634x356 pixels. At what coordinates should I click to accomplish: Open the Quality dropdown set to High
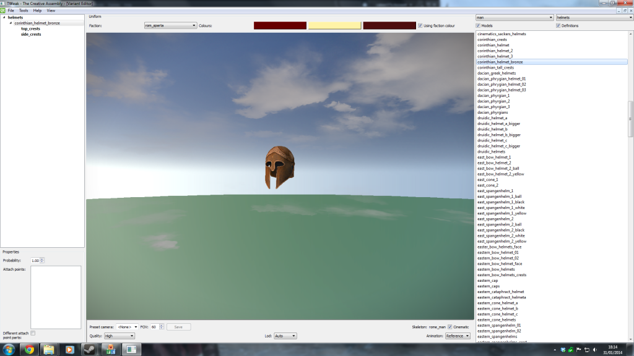[119, 336]
